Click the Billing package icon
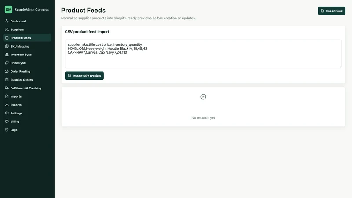This screenshot has height=198, width=352. (7, 121)
